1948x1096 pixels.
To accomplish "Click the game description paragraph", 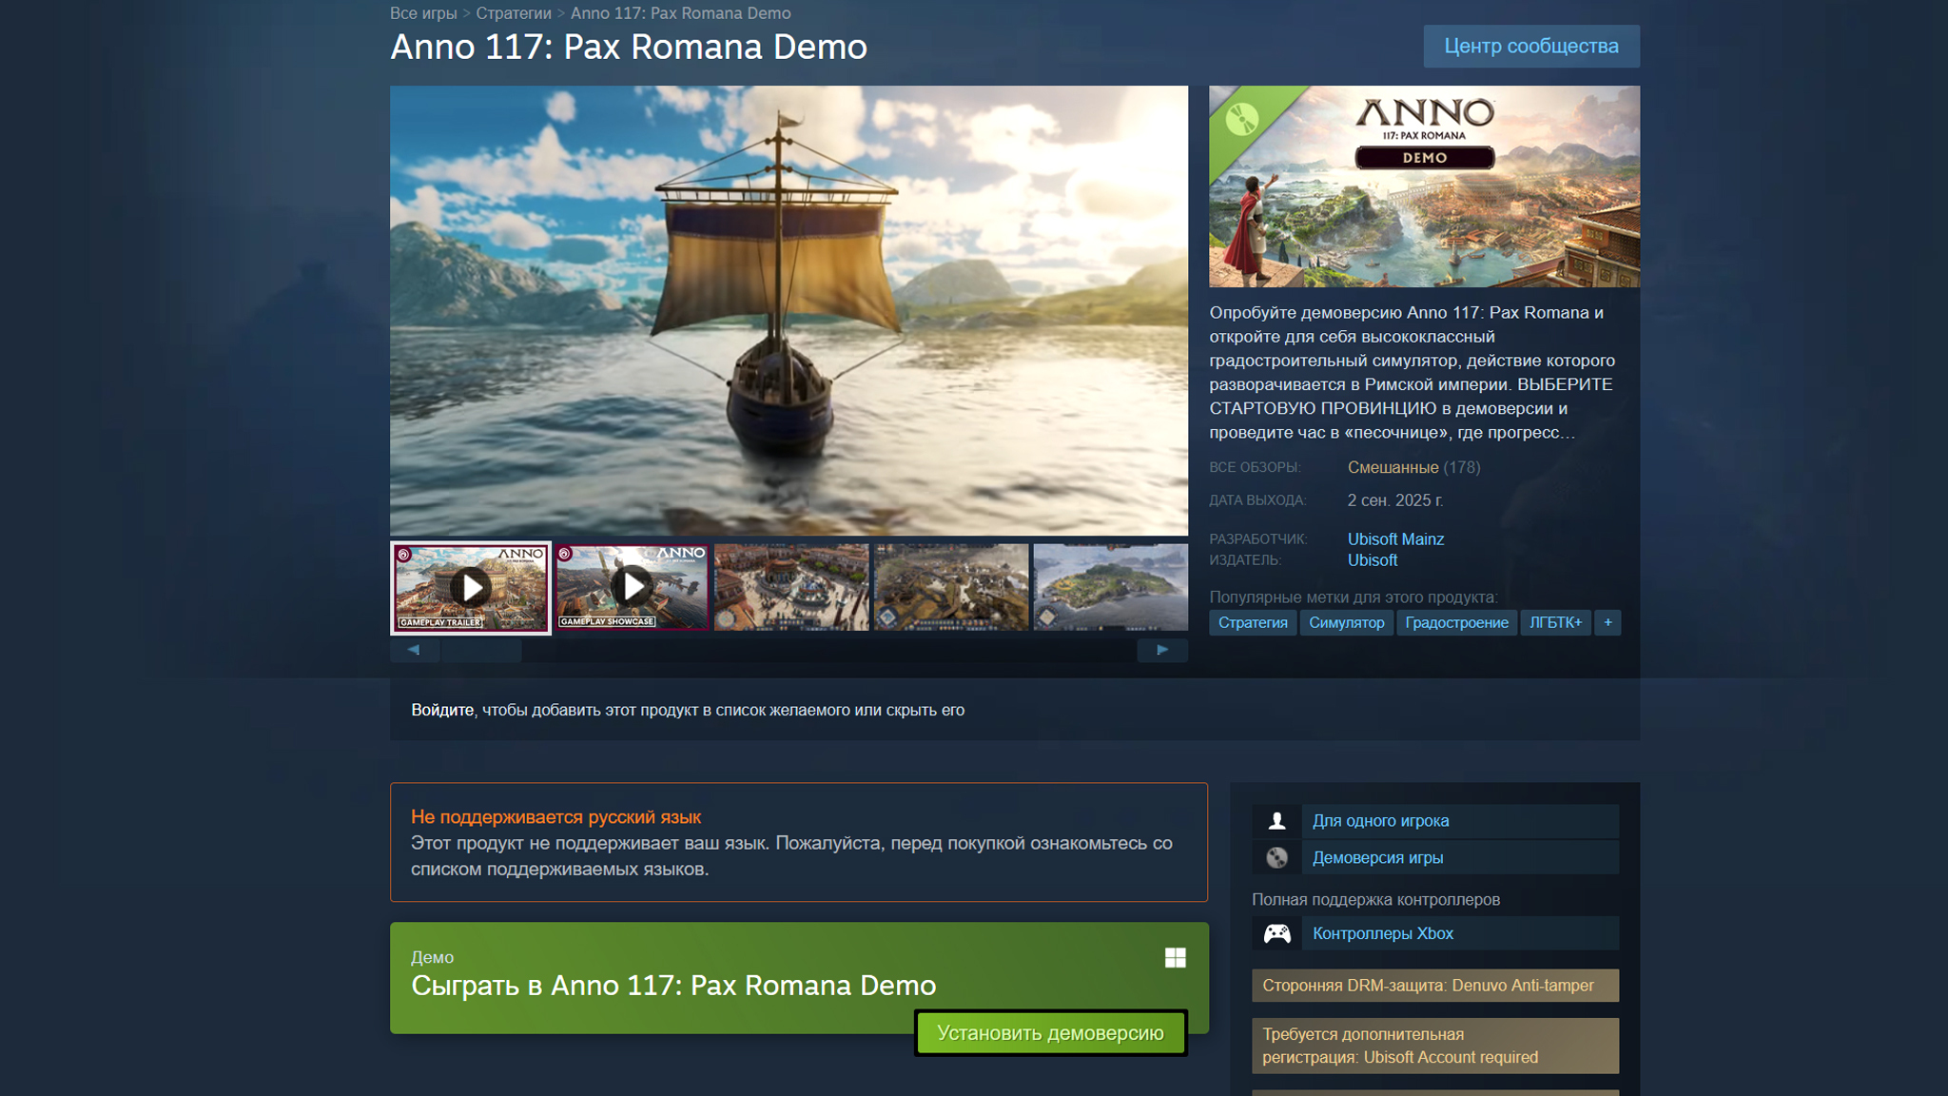I will 1413,372.
